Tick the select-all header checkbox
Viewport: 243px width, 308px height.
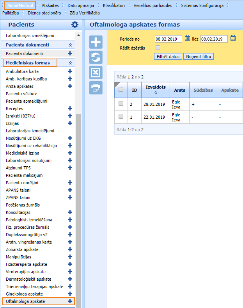point(121,89)
